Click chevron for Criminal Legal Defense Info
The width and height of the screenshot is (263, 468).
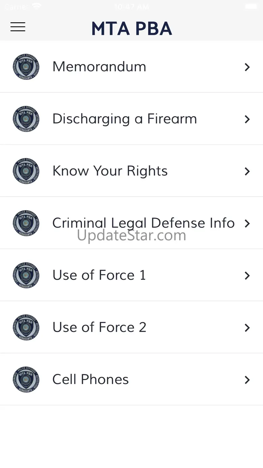coord(247,223)
